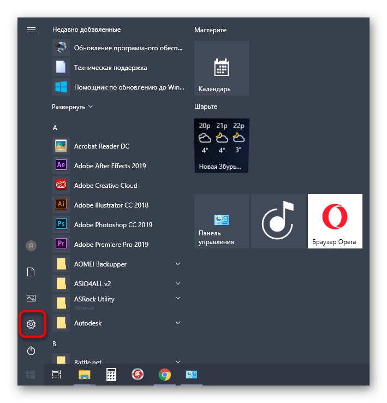The height and width of the screenshot is (403, 387).
Task: Click the Шарьте tile group title
Action: pyautogui.click(x=206, y=106)
